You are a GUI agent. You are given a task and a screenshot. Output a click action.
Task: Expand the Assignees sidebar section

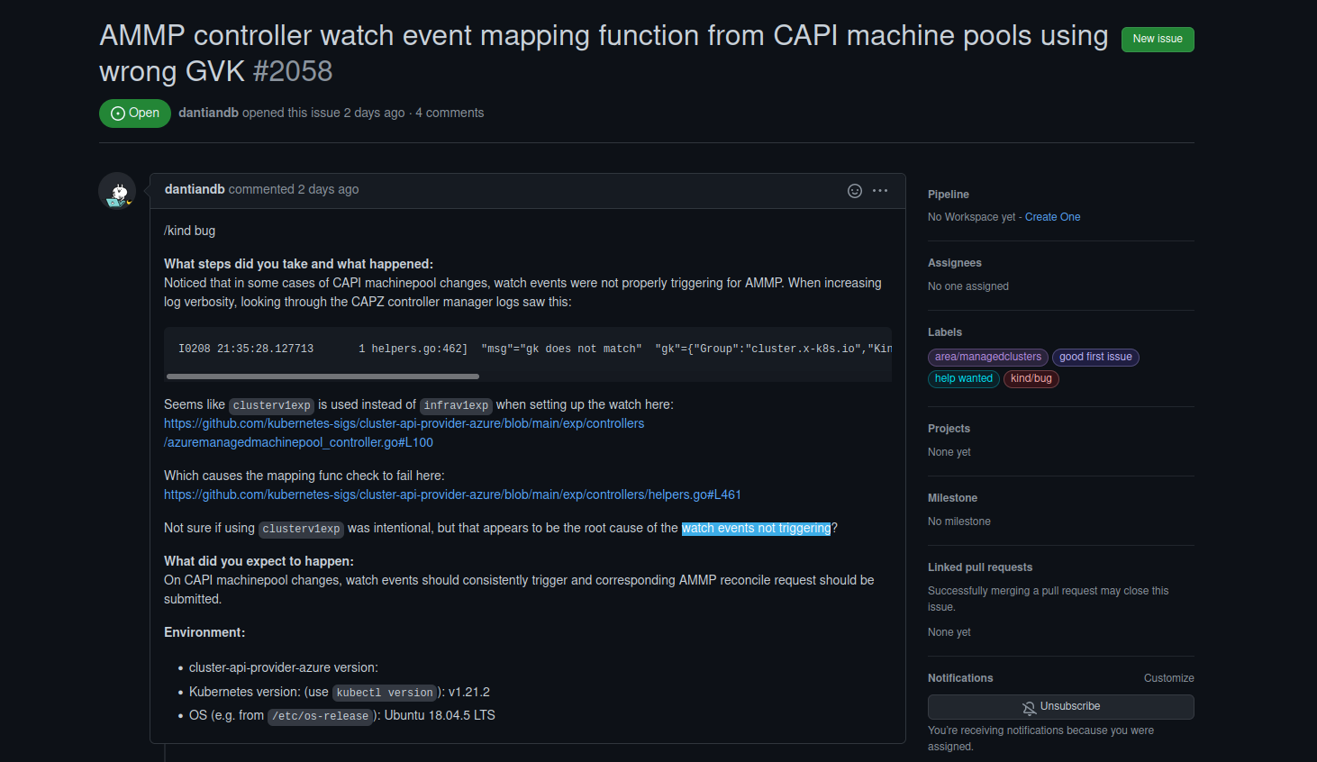click(x=954, y=263)
